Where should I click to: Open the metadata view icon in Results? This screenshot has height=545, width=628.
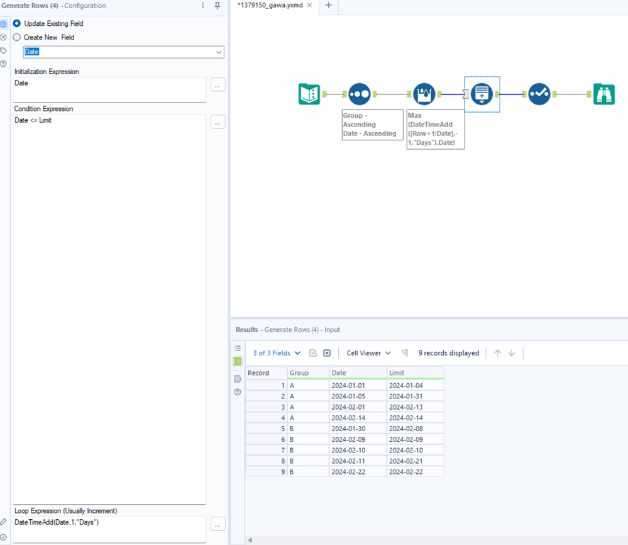click(238, 379)
